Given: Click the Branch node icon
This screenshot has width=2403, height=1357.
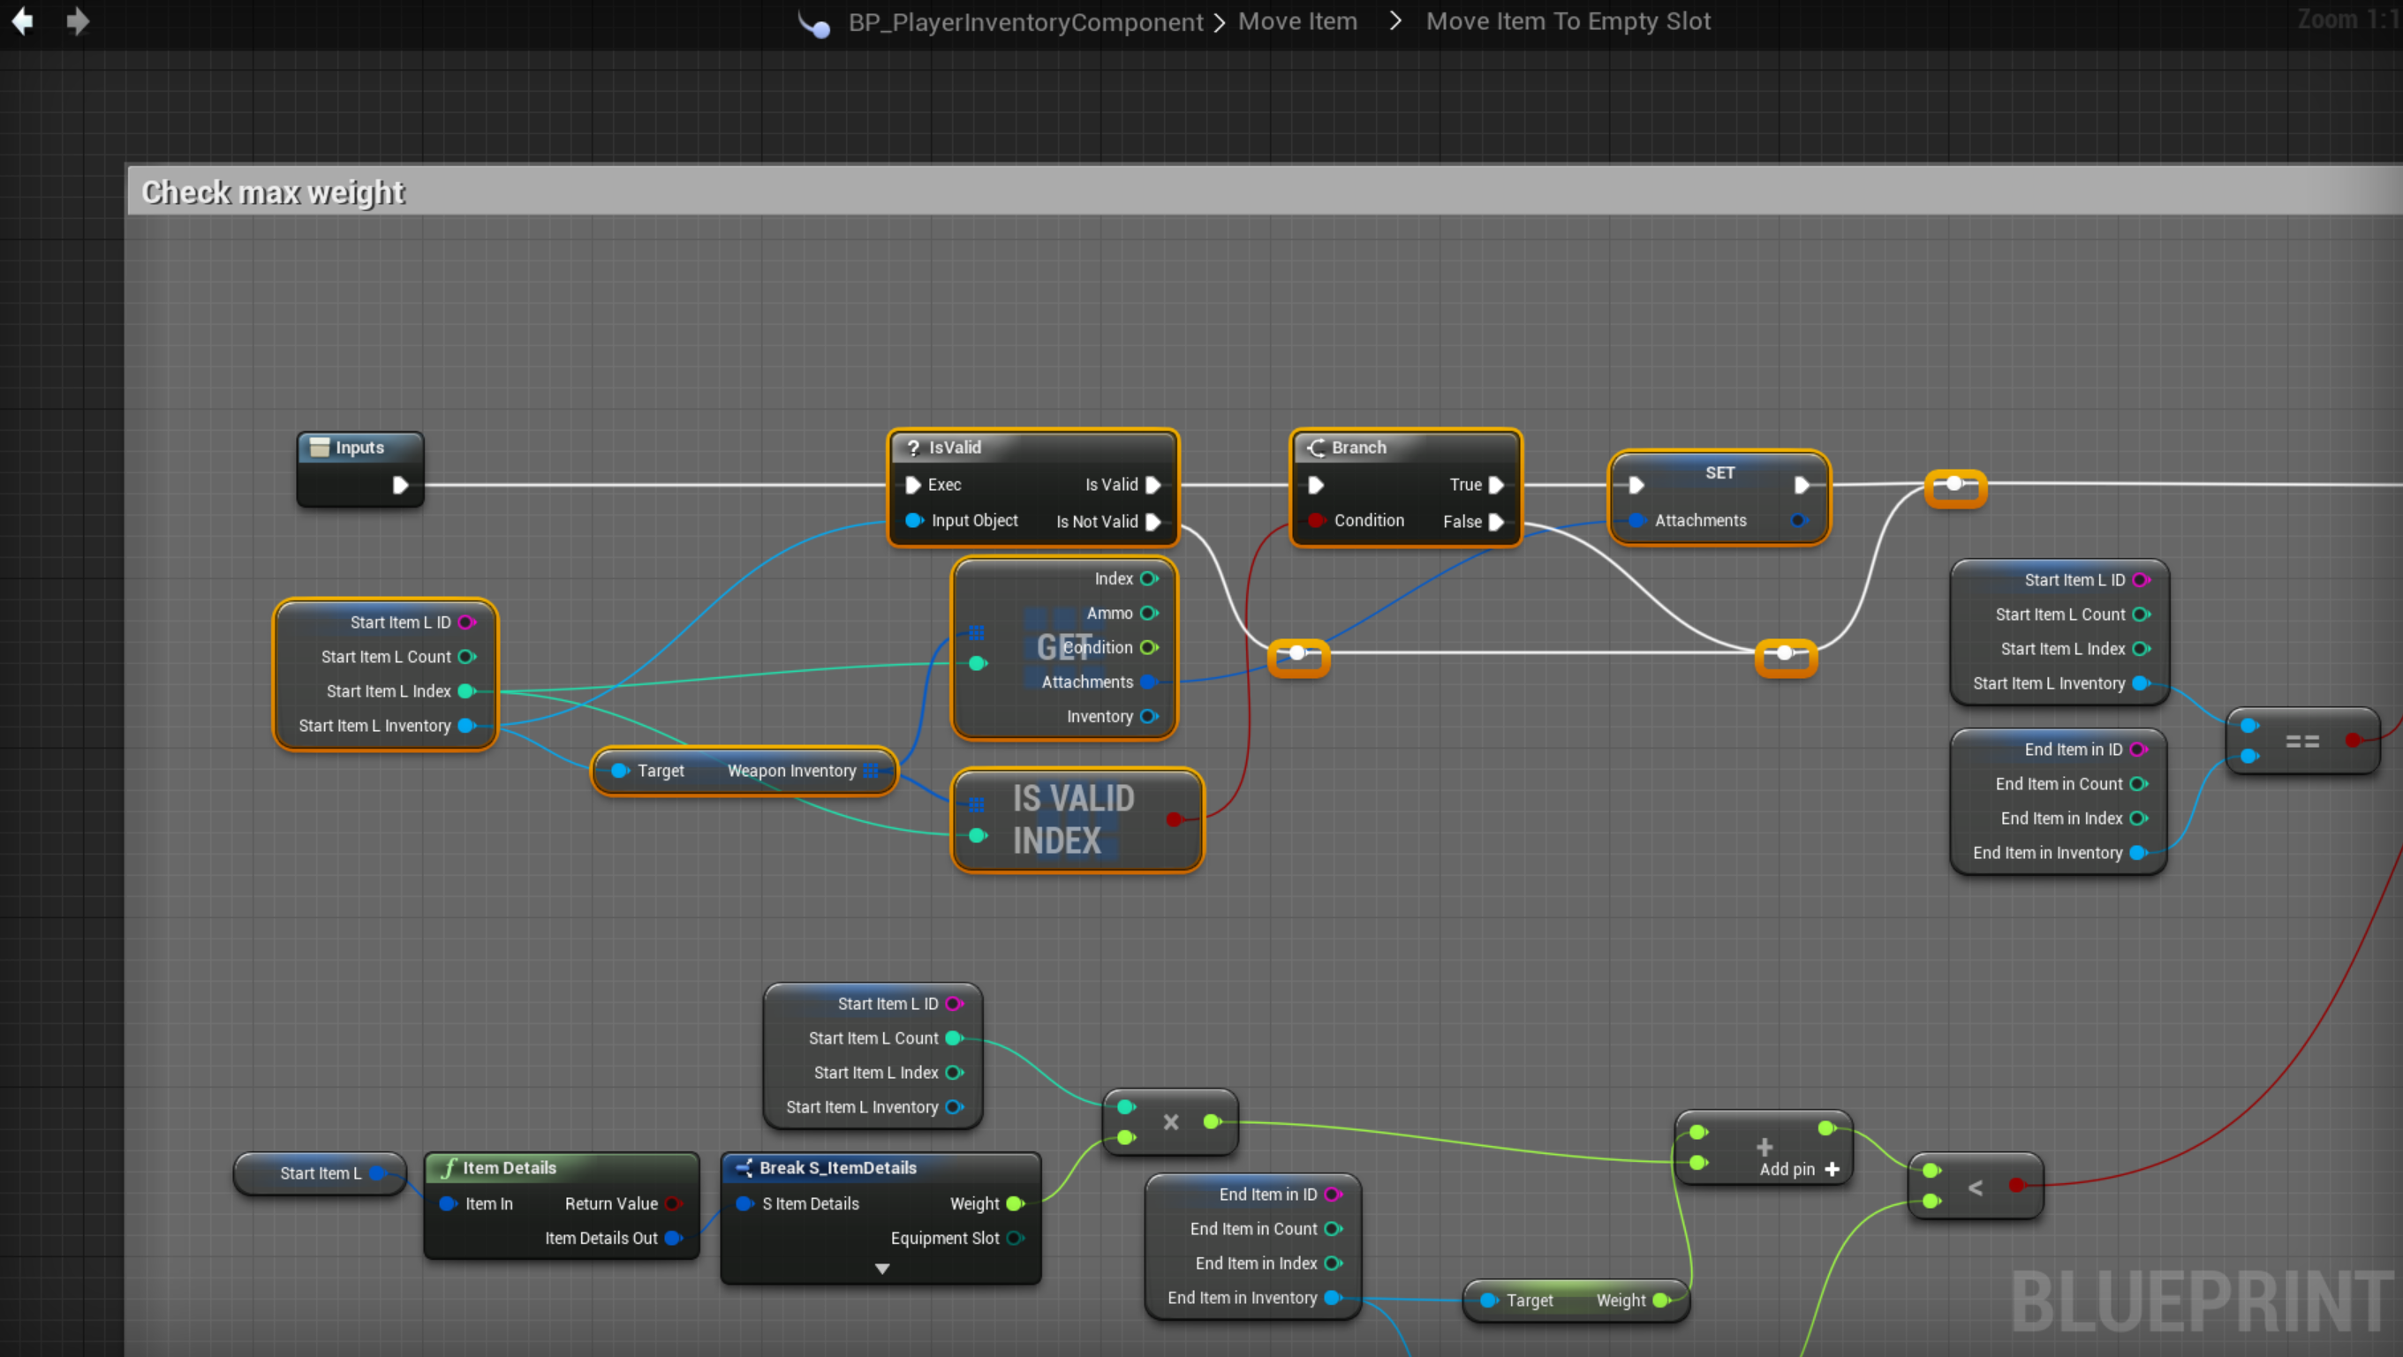Looking at the screenshot, I should click(x=1316, y=448).
